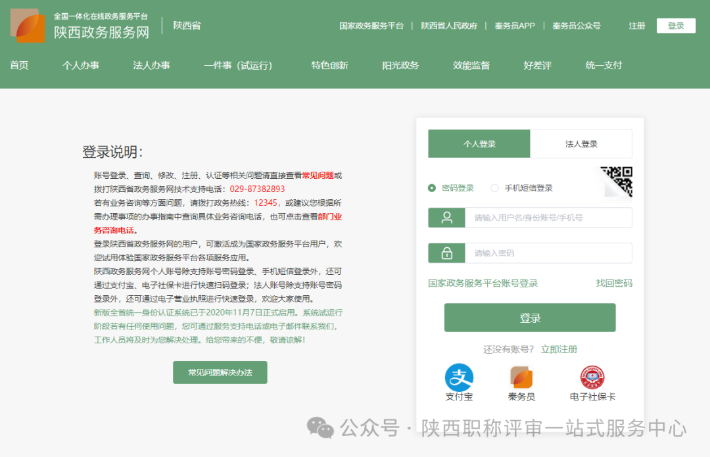Click the red 常见问题 link in instructions
710x457 pixels.
[318, 176]
